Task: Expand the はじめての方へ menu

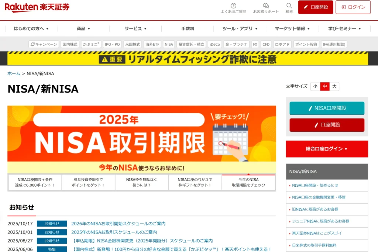Action: (x=31, y=28)
